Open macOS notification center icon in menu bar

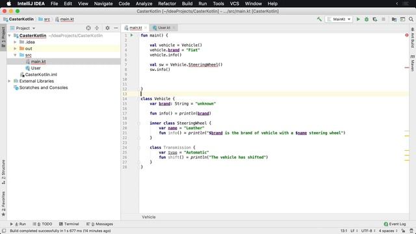[406, 4]
